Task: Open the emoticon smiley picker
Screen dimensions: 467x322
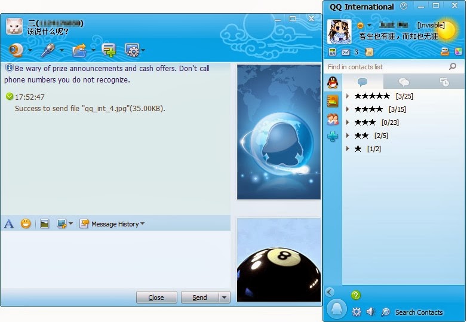Action: coord(26,223)
